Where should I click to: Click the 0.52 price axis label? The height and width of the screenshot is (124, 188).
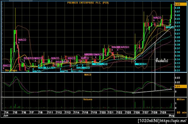point(178,67)
